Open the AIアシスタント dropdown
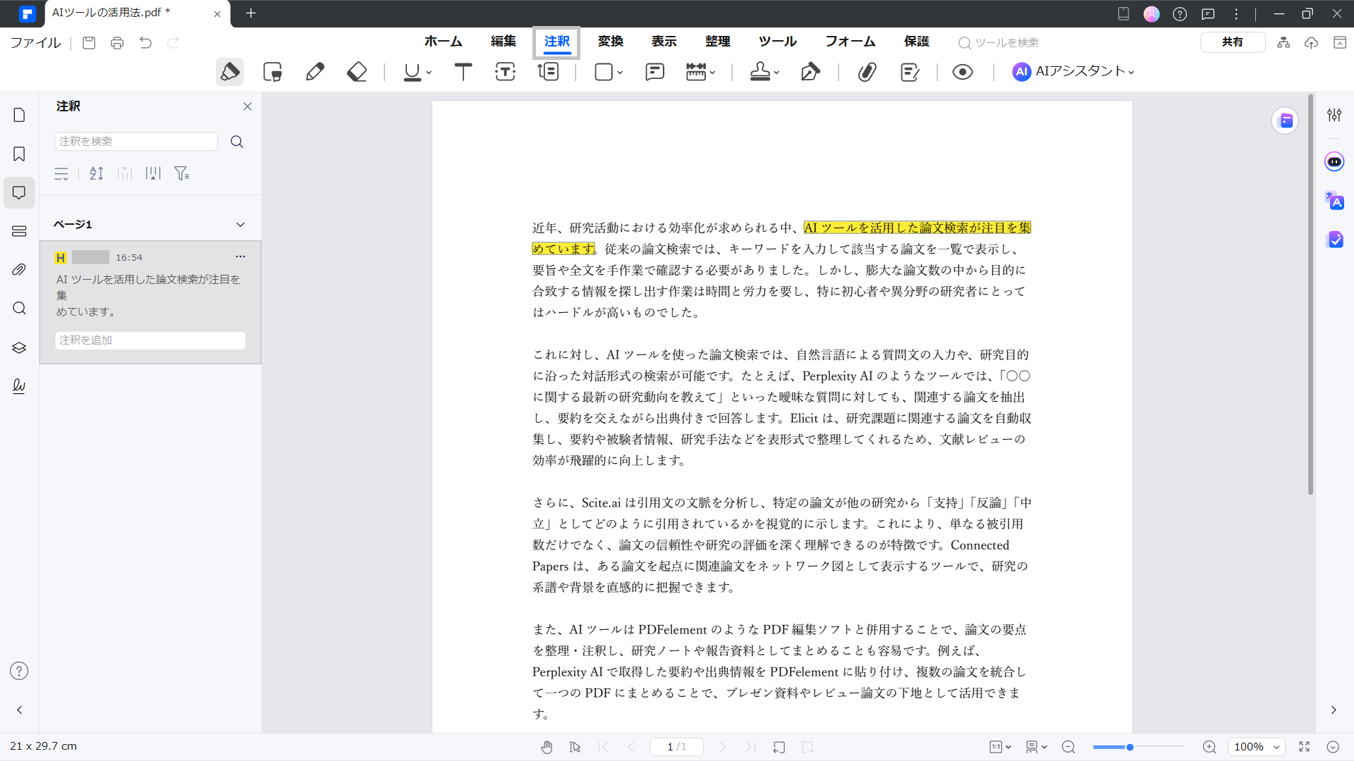Screen dimensions: 1354x761 [x=1073, y=72]
